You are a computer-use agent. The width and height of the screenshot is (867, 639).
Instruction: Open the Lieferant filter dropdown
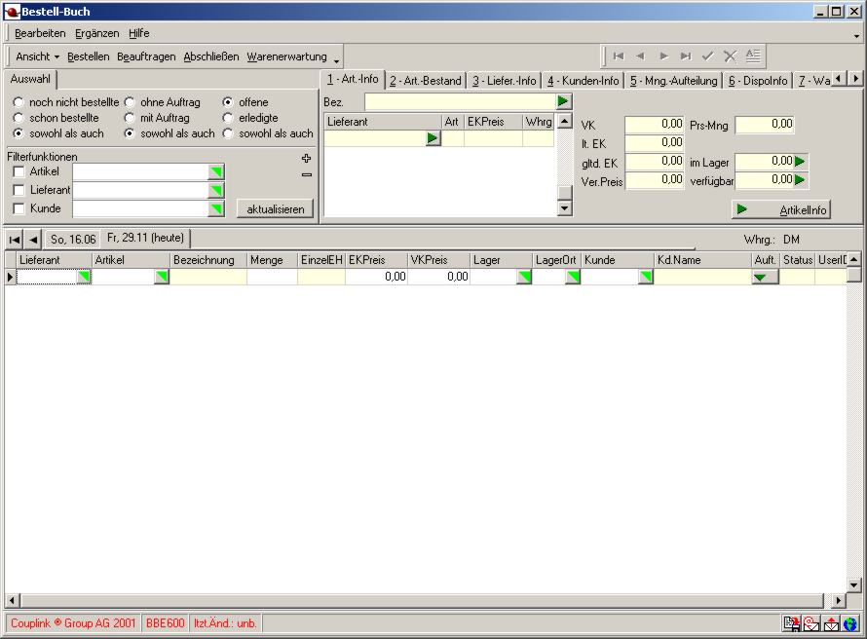tap(215, 191)
